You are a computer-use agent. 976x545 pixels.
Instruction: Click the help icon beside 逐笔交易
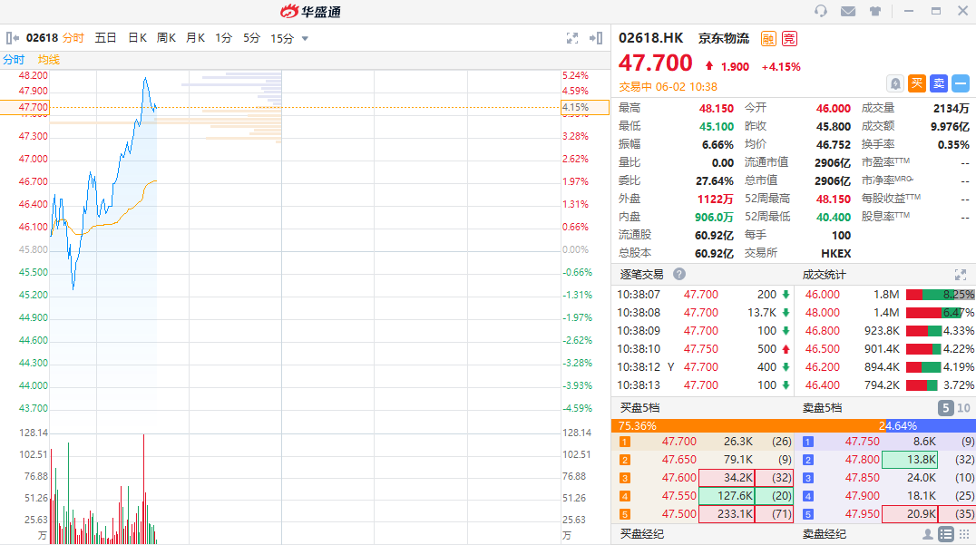679,274
